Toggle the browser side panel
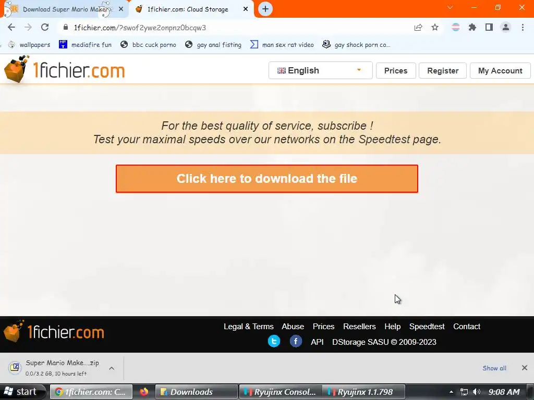Screen dimensions: 534x400 pos(489,27)
